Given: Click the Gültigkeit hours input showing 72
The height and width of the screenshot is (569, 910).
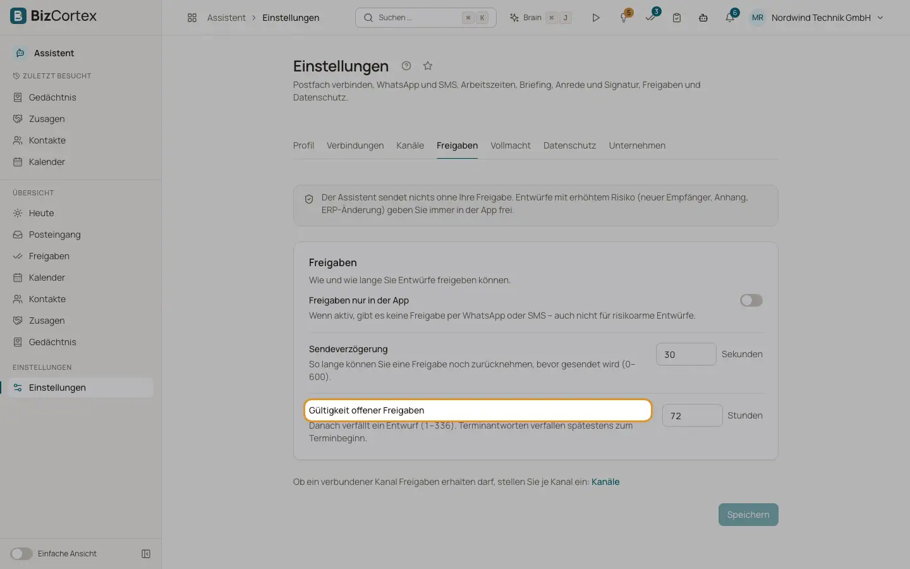Looking at the screenshot, I should click(x=692, y=415).
